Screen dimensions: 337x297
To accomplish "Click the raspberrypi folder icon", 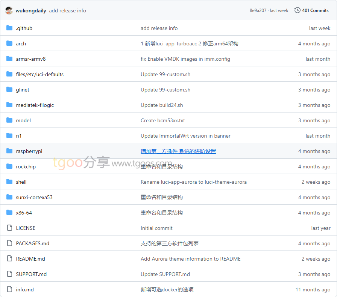I will pos(9,151).
